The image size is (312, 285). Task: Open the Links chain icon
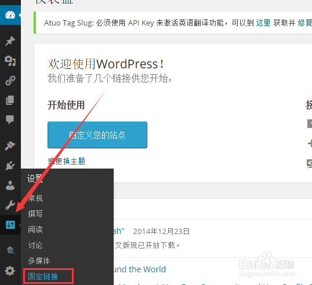click(x=10, y=81)
